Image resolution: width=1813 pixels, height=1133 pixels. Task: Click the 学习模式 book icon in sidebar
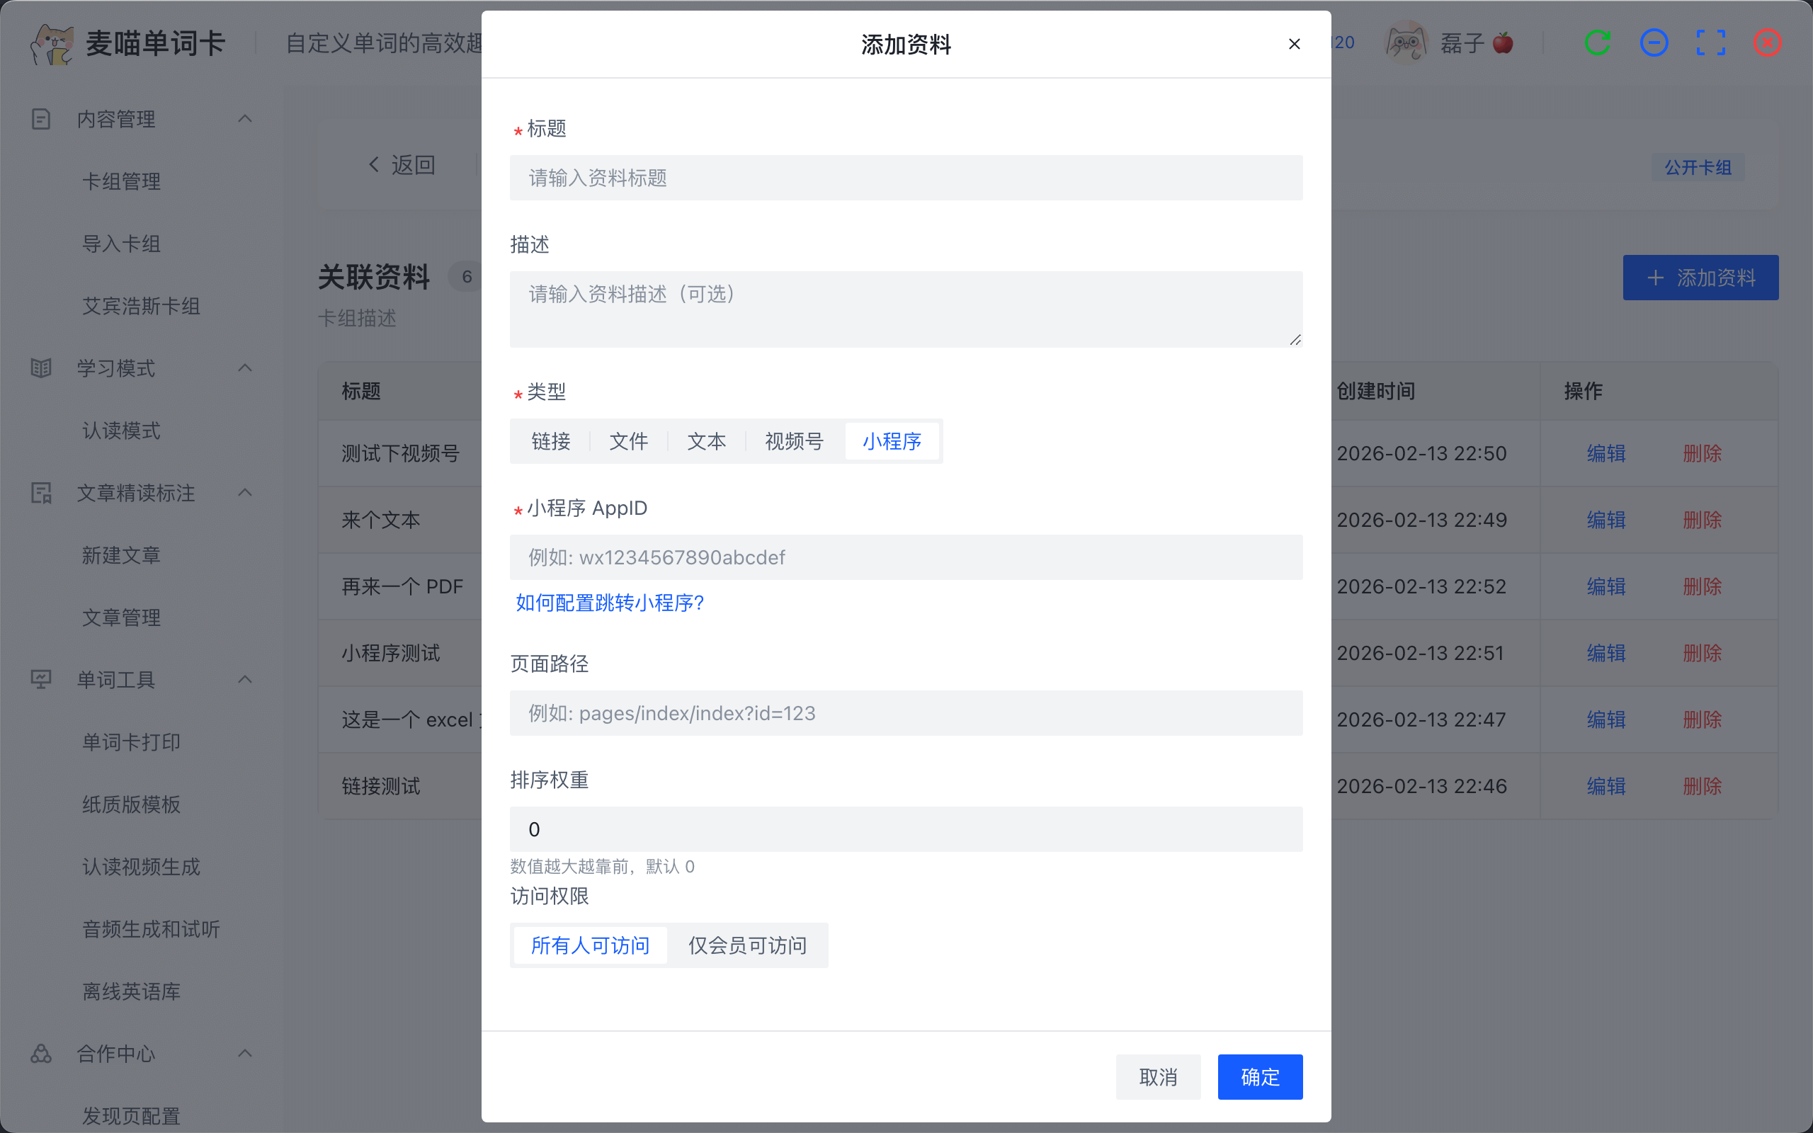(40, 368)
